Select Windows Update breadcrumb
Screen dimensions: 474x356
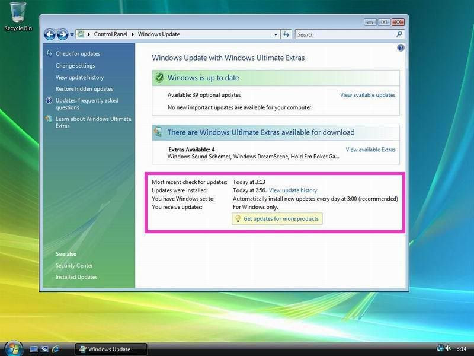[159, 34]
